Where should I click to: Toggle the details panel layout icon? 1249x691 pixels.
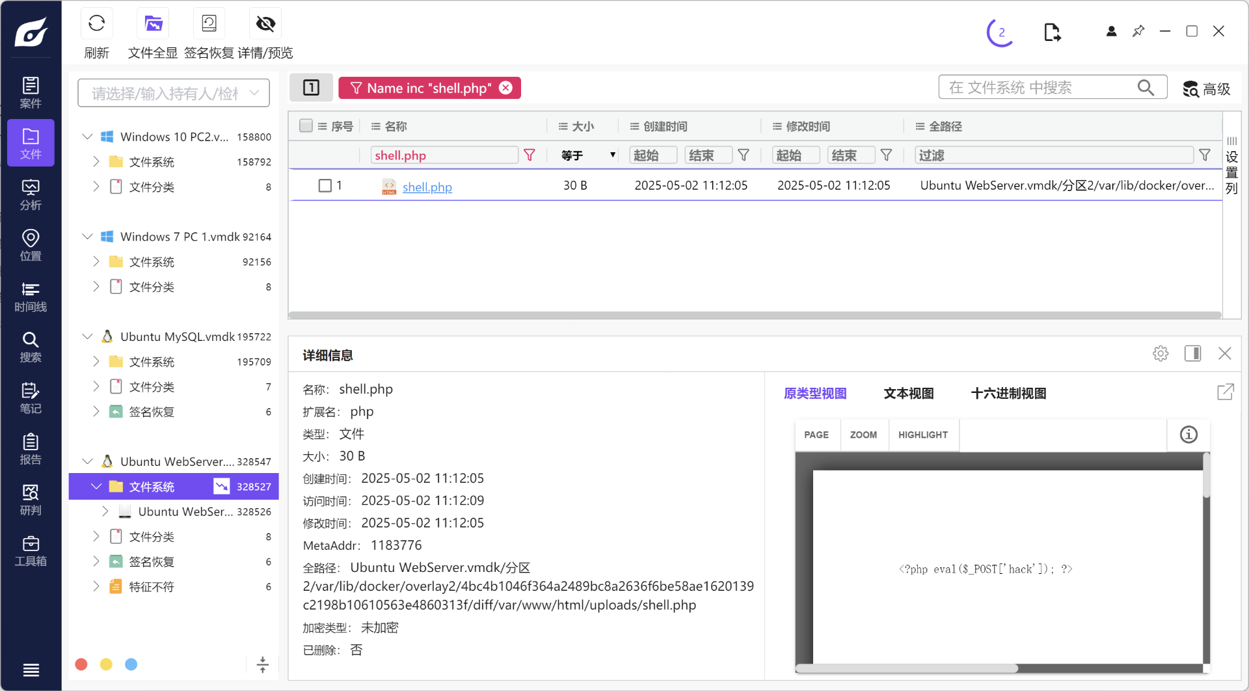tap(1192, 353)
